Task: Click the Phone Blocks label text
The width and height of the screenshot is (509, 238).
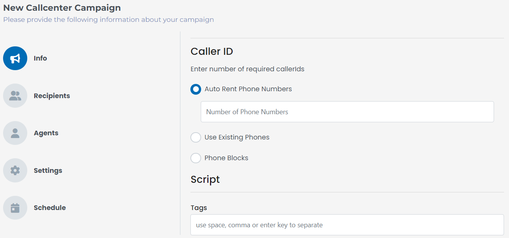Action: click(x=226, y=158)
